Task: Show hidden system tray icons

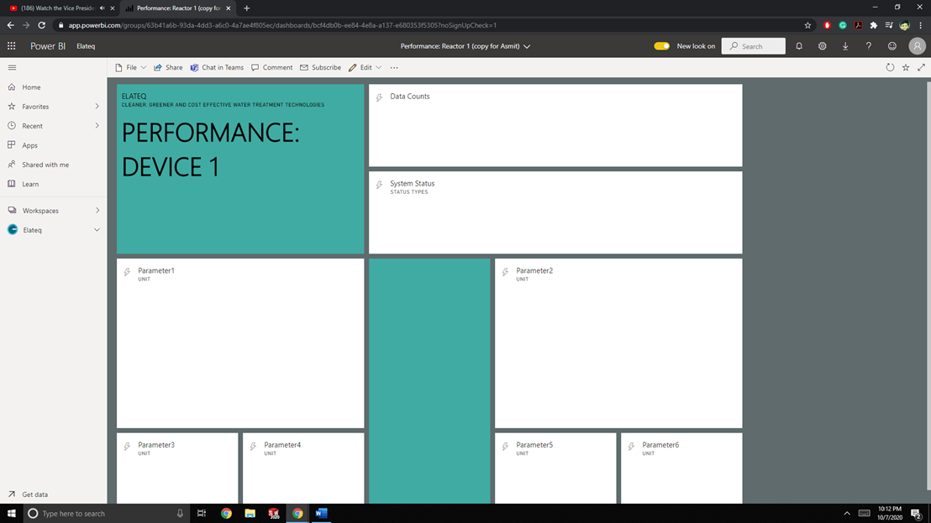Action: 847,513
